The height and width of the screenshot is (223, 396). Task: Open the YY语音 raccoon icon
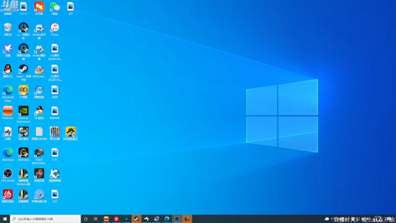[23, 90]
